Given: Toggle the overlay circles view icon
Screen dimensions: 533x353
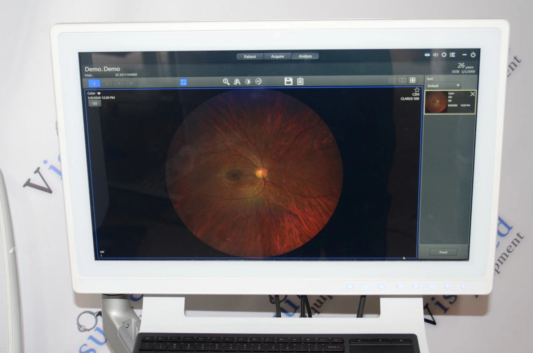Looking at the screenshot, I should coord(402,80).
